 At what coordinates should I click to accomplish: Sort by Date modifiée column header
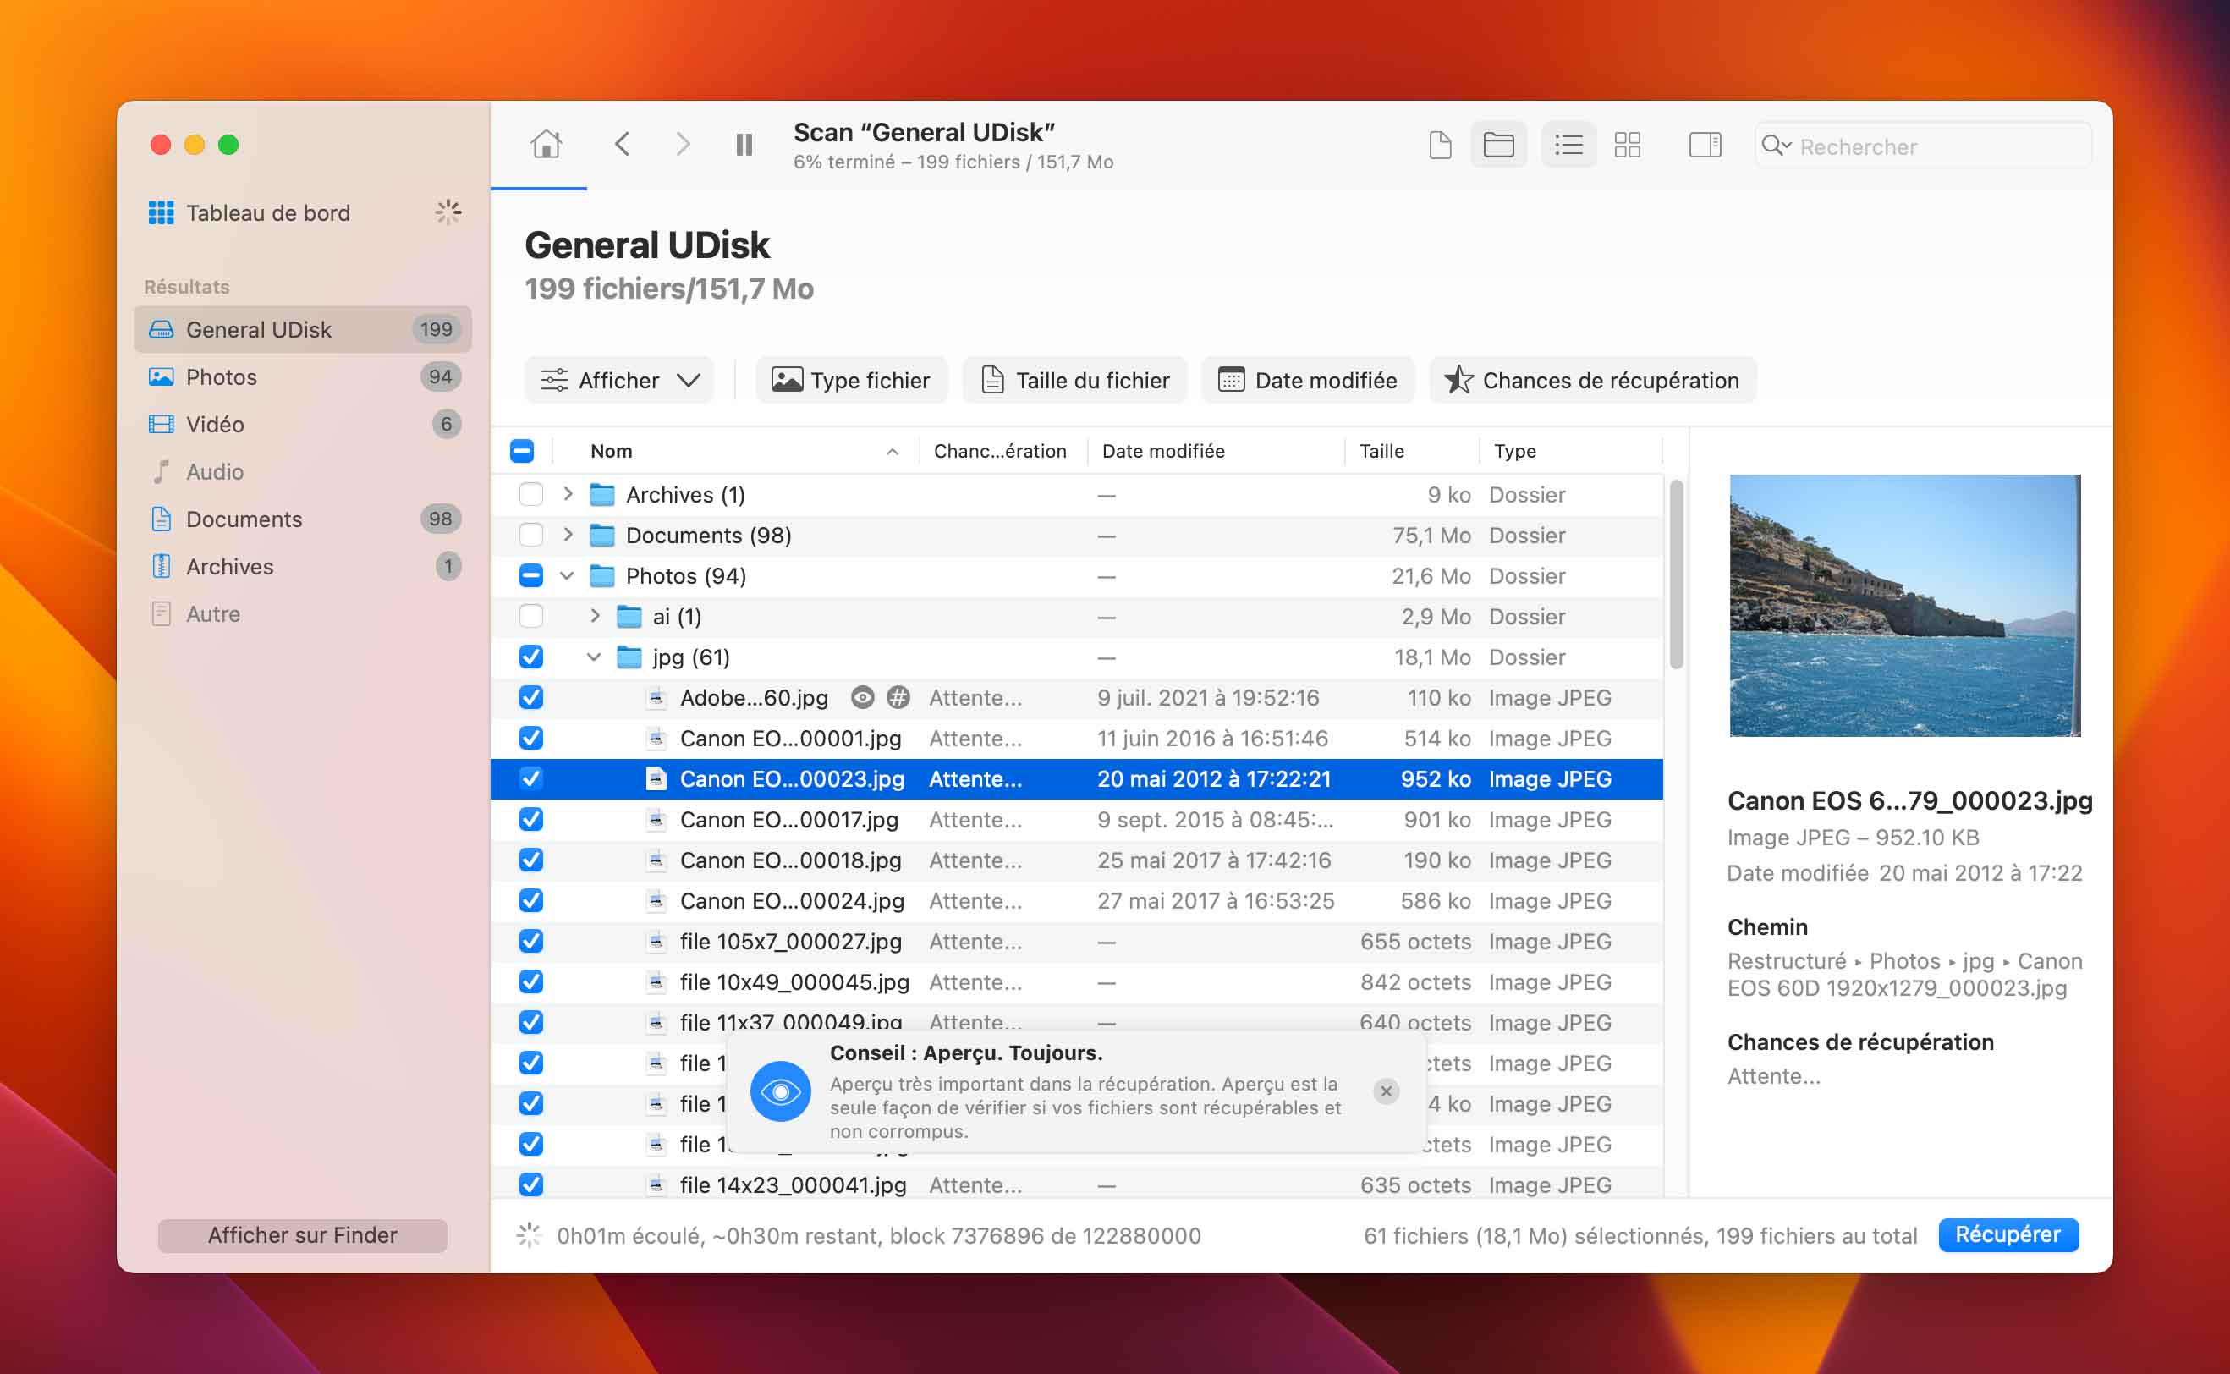click(x=1216, y=451)
